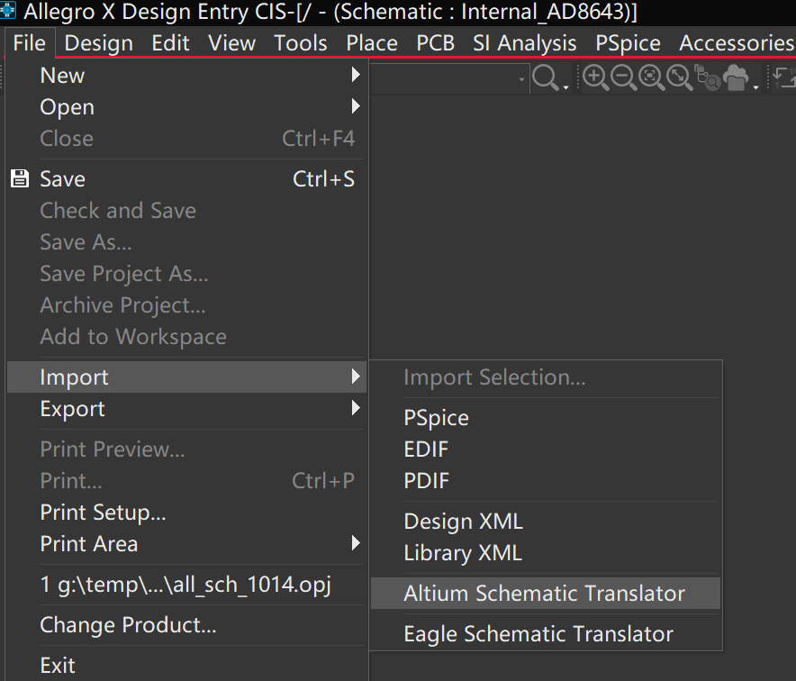
Task: Click the Zoom to Fit All icon
Action: 679,77
